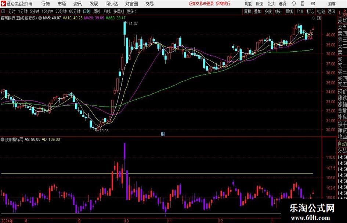Screen dimensions: 347x223
Task: Expand the dropdown beside 股朋指标网 indicator
Action: click(x=3, y=140)
